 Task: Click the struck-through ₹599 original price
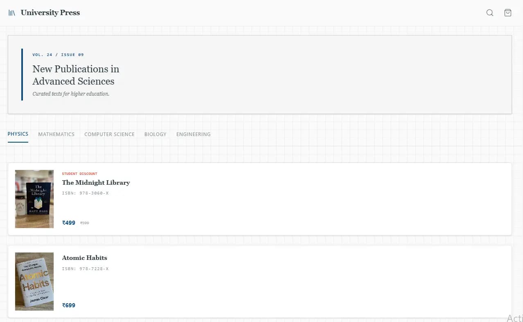click(85, 223)
